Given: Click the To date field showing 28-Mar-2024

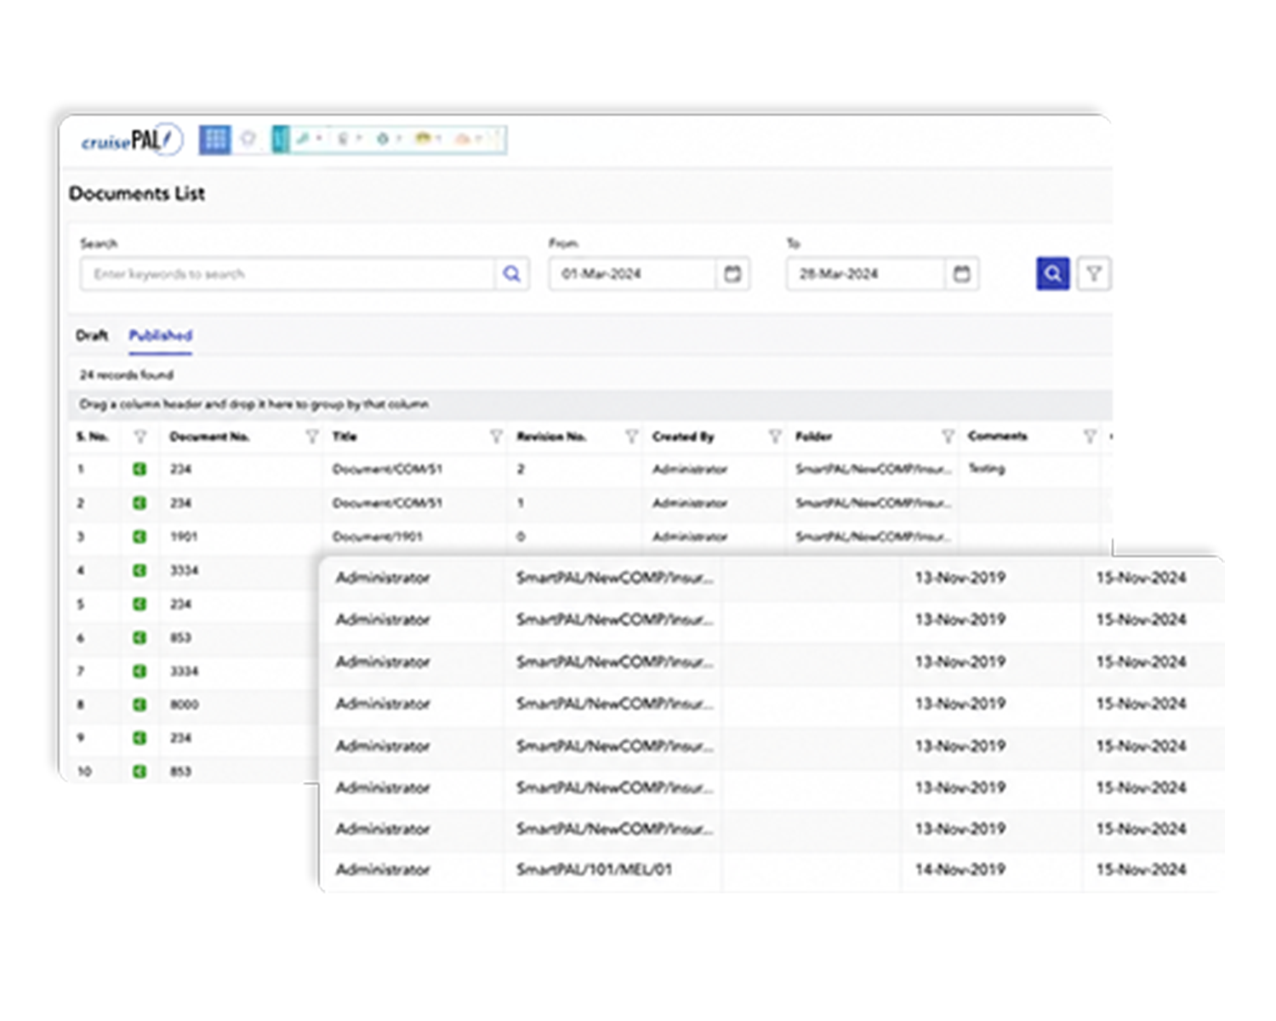Looking at the screenshot, I should tap(865, 274).
